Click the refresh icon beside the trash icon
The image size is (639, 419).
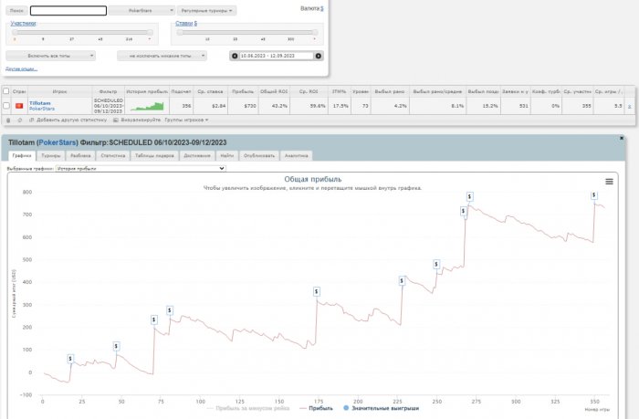coord(19,120)
